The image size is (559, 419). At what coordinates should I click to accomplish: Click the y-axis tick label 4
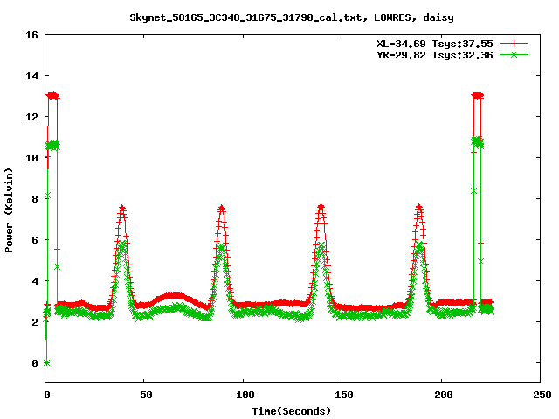(x=35, y=281)
